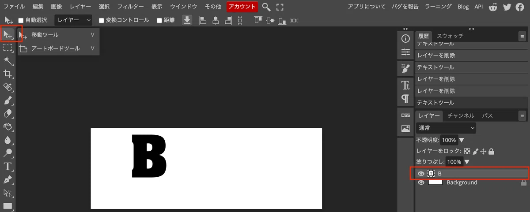The width and height of the screenshot is (530, 212).
Task: Click the align left edges icon
Action: (x=203, y=20)
